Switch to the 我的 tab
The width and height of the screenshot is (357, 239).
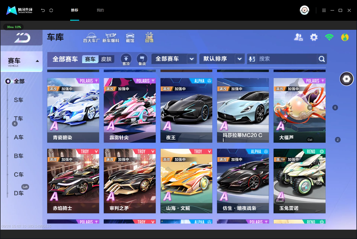(x=100, y=10)
